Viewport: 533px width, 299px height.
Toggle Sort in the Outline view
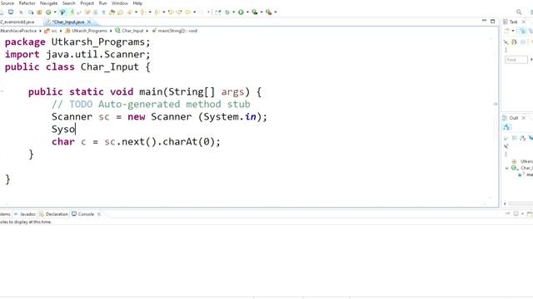click(x=523, y=138)
